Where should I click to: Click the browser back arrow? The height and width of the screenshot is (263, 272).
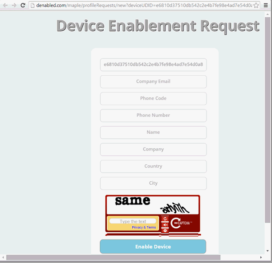(x=5, y=5)
